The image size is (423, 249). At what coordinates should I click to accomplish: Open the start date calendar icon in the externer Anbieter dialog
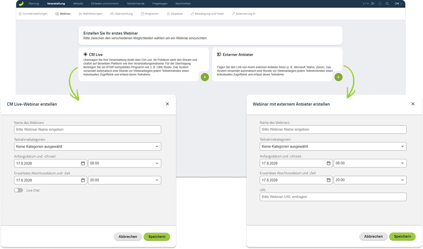tap(328, 163)
